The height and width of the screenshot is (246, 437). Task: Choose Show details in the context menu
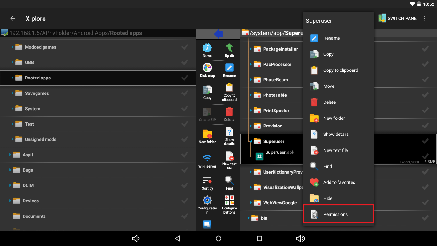point(338,134)
